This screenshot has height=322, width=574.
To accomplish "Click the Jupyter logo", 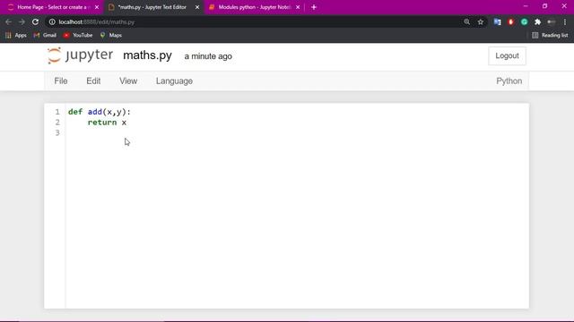I will click(80, 55).
